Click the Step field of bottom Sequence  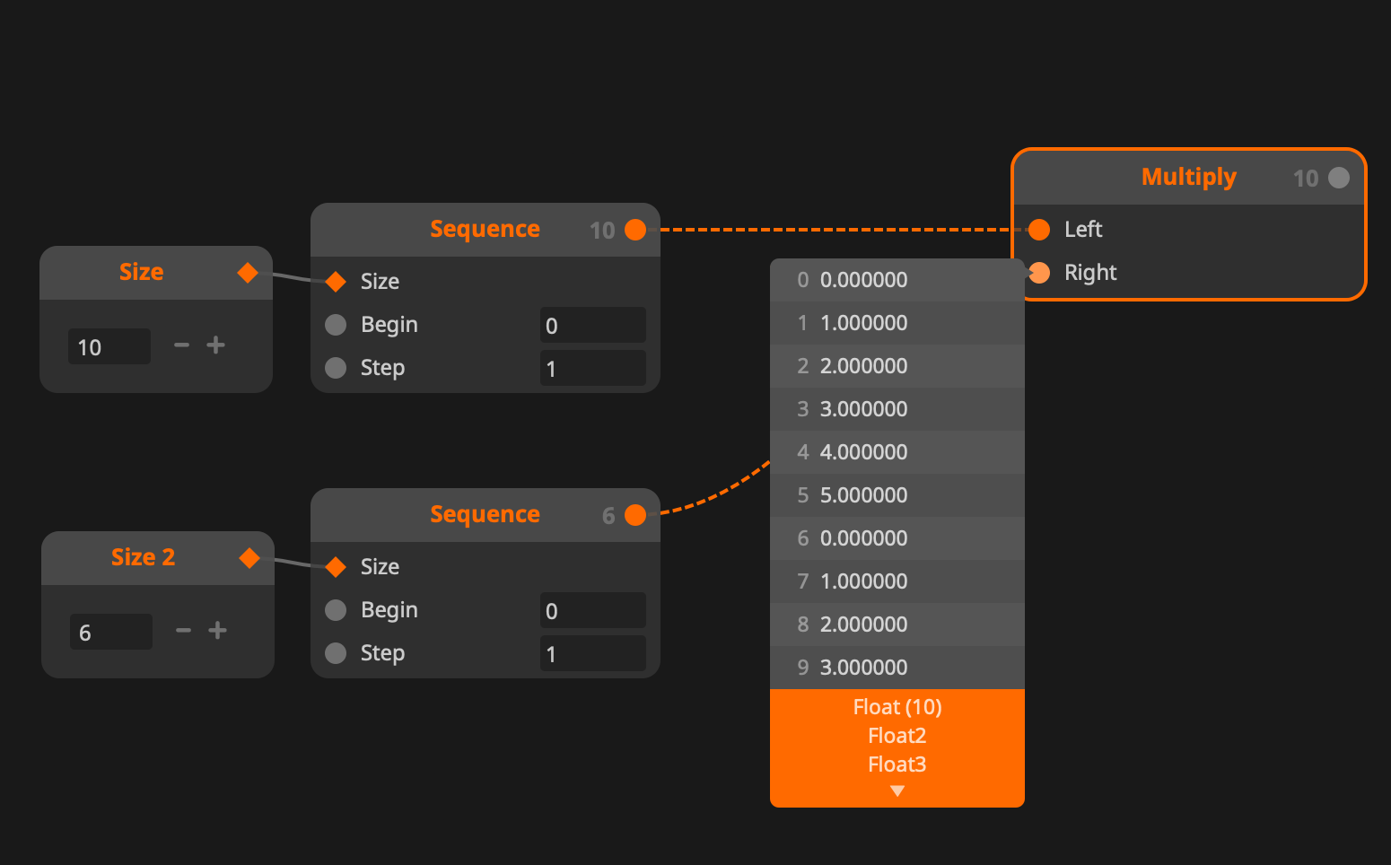tap(592, 654)
